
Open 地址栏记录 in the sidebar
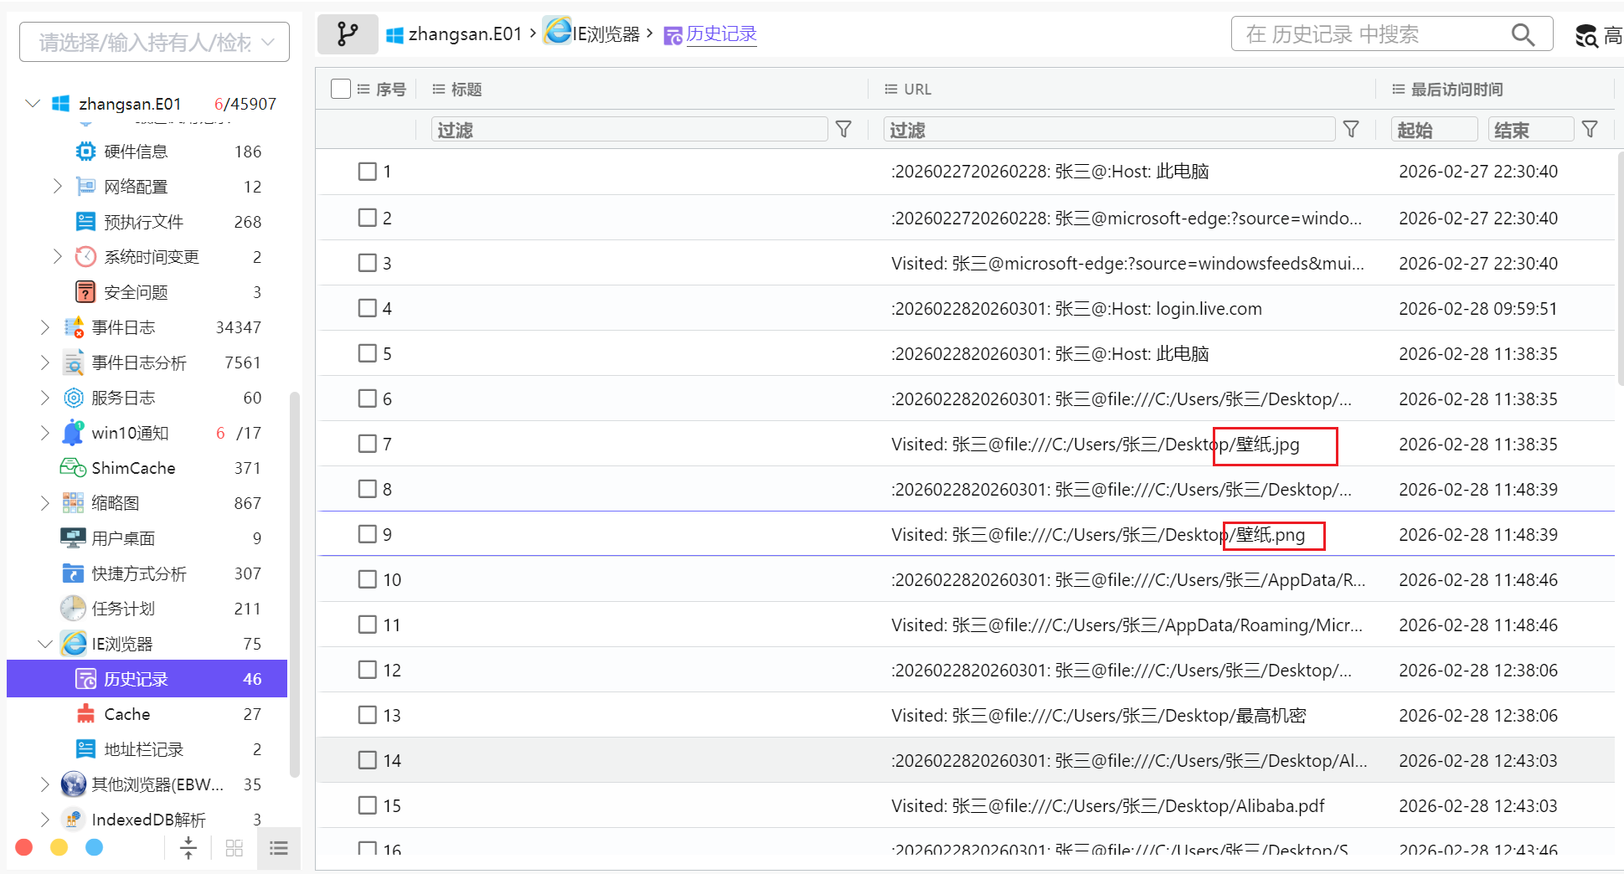[x=143, y=749]
